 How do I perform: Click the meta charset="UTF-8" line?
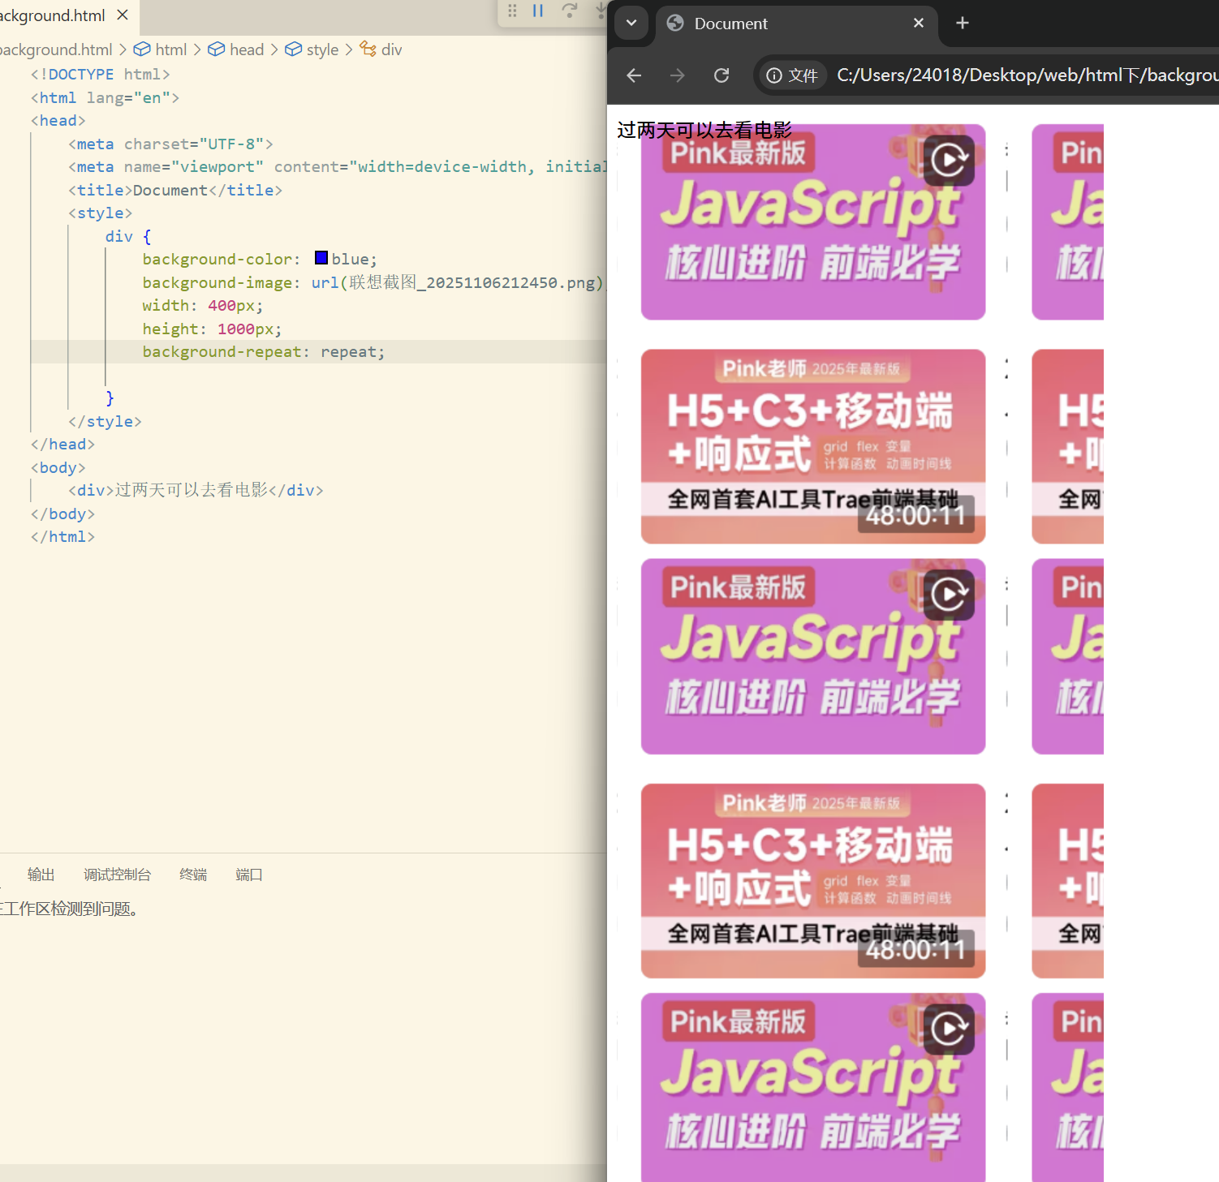click(x=170, y=144)
